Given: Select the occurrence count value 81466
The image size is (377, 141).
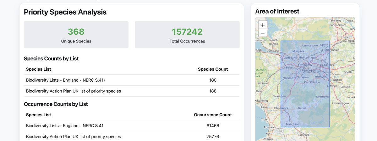Looking at the screenshot, I should pyautogui.click(x=213, y=126).
